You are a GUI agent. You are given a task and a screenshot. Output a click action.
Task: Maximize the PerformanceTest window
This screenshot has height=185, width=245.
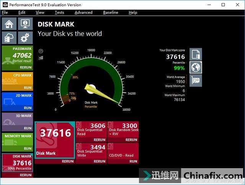(223, 5)
